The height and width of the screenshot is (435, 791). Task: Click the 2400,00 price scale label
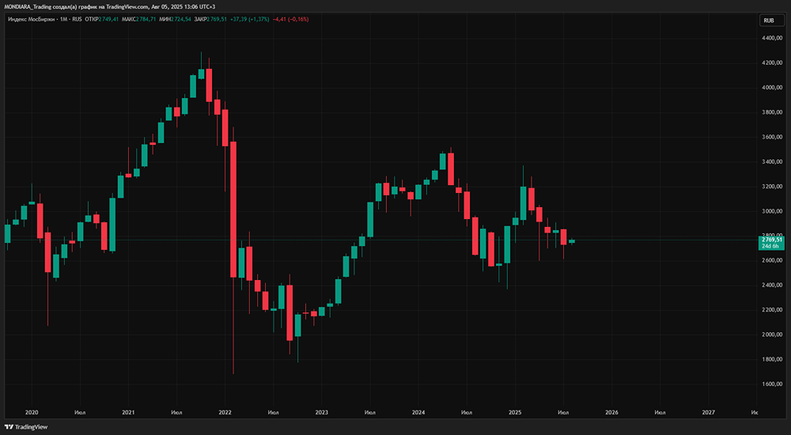[x=772, y=286]
